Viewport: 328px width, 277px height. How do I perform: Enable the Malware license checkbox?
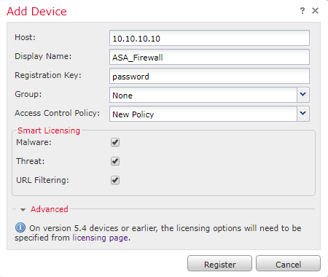[115, 142]
